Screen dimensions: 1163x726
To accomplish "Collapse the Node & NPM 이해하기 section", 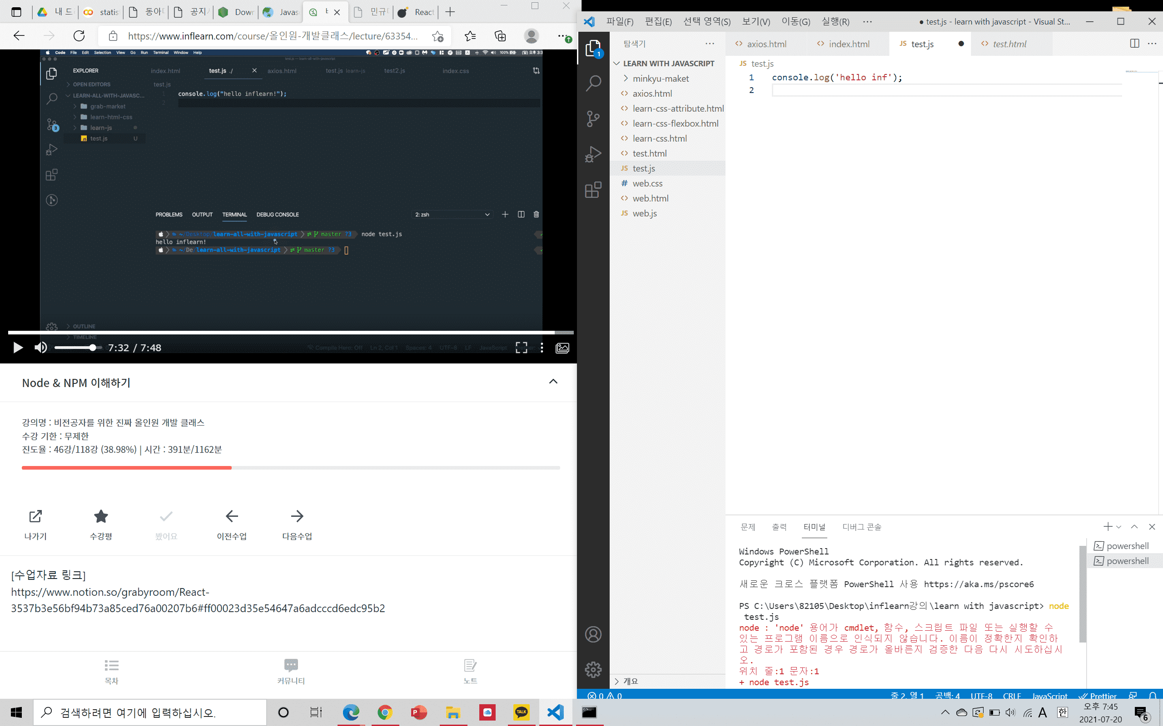I will [x=553, y=382].
